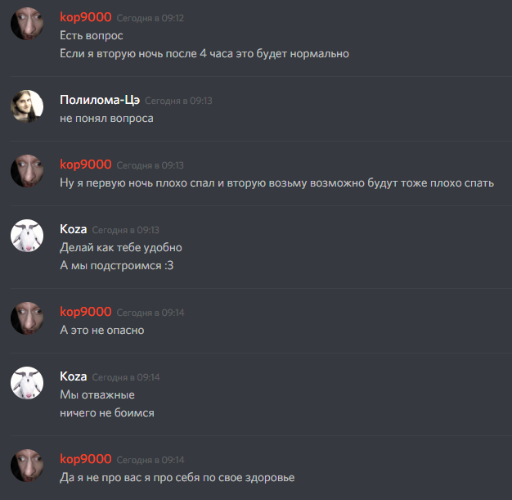The height and width of the screenshot is (500, 512).
Task: Open Koza username above 'Делай как тебе удобно'
Action: pos(73,229)
